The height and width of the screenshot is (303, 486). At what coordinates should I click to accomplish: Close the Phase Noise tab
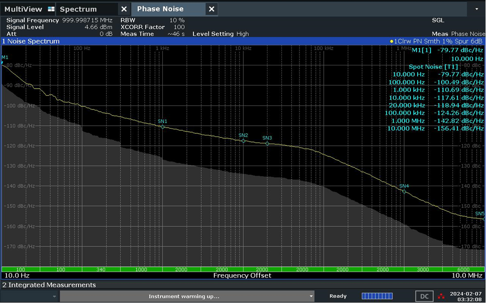pyautogui.click(x=211, y=9)
